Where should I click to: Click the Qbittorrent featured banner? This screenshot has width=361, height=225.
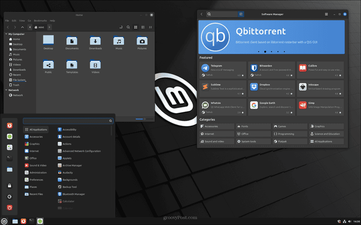click(x=272, y=37)
